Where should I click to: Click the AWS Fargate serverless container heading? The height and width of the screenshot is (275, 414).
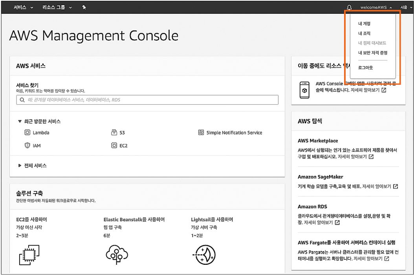tap(346, 242)
